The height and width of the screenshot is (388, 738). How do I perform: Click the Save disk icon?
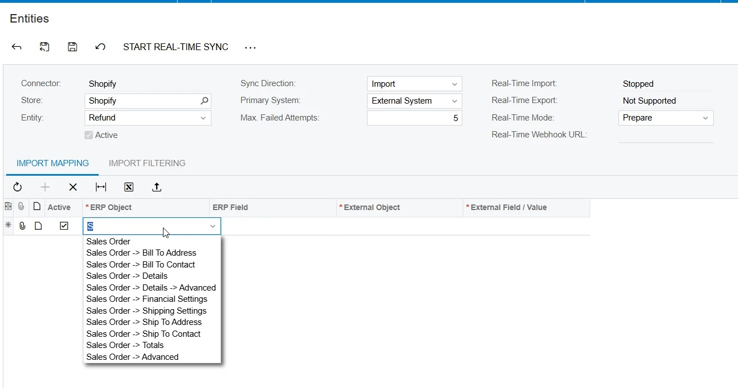pyautogui.click(x=72, y=47)
